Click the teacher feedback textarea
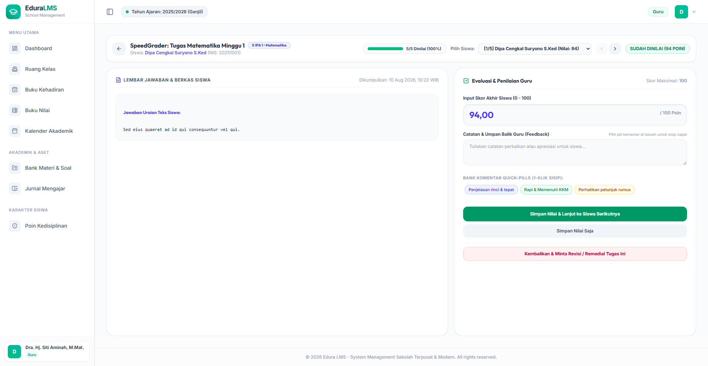708x366 pixels. coord(575,152)
